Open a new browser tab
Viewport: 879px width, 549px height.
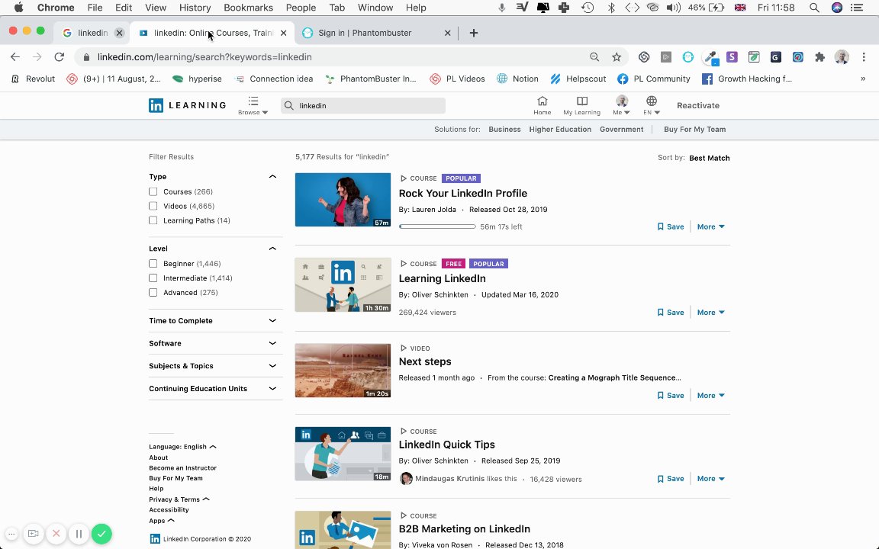point(474,33)
